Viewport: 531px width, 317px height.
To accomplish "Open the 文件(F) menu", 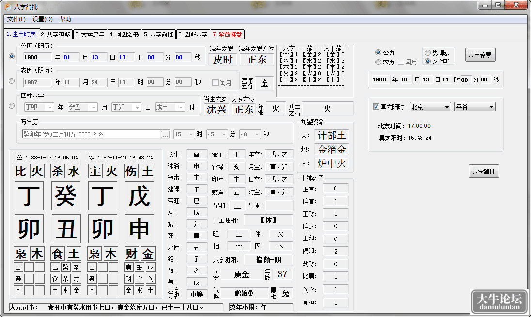I will pyautogui.click(x=16, y=19).
